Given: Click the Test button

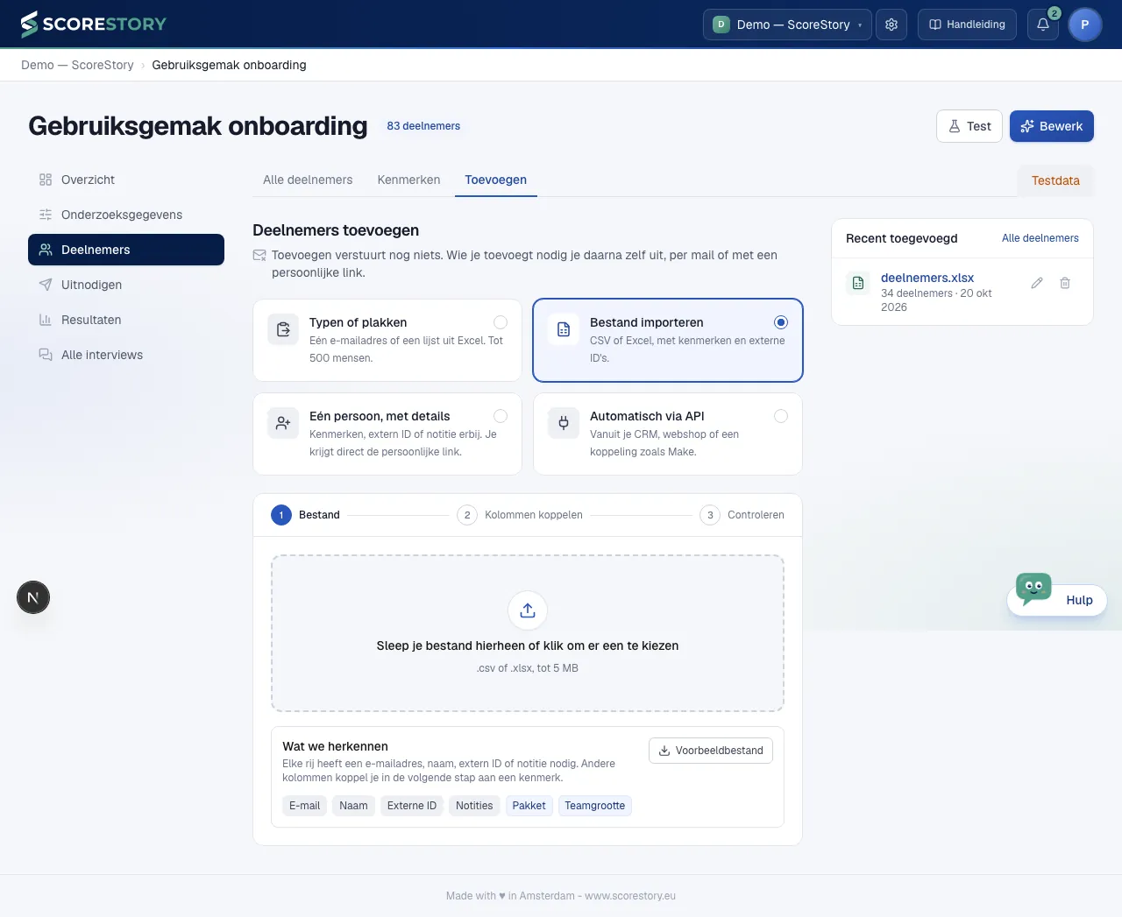Looking at the screenshot, I should point(969,126).
